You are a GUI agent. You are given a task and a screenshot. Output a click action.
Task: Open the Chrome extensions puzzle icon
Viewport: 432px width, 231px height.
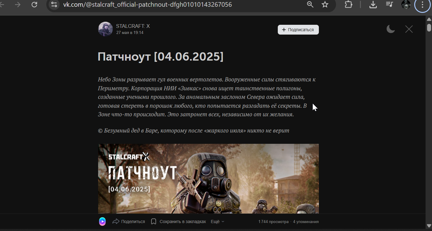click(348, 5)
